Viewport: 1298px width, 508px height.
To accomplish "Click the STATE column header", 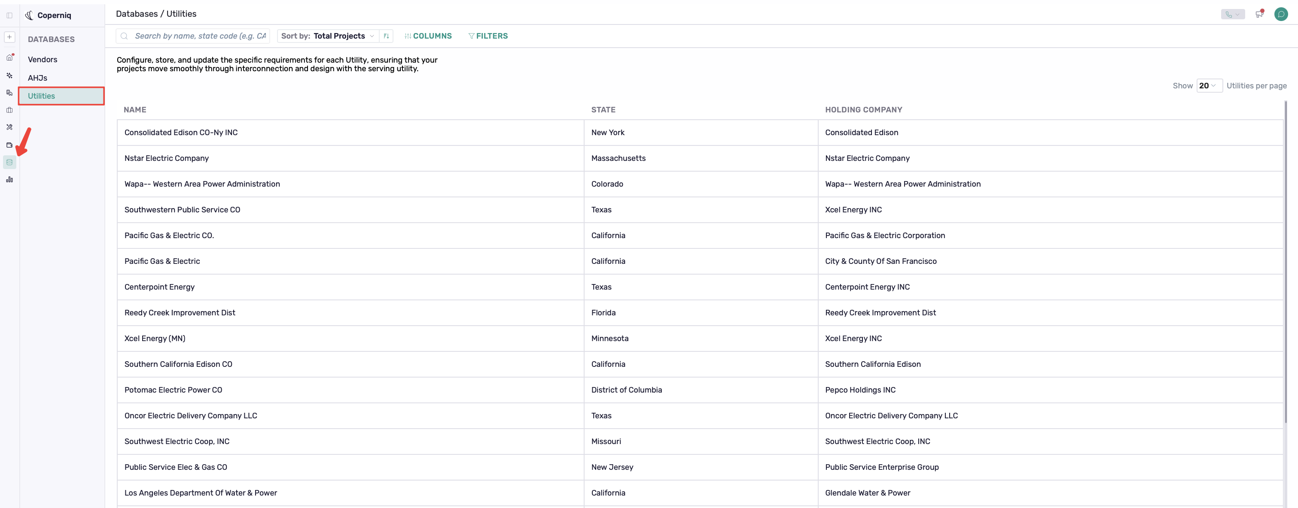I will (x=603, y=110).
